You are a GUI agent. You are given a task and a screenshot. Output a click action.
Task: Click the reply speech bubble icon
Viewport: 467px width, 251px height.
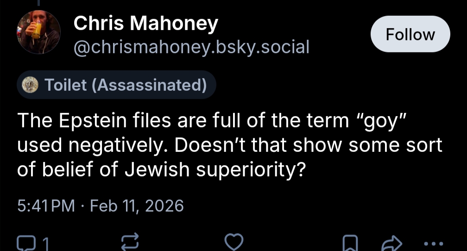24,243
